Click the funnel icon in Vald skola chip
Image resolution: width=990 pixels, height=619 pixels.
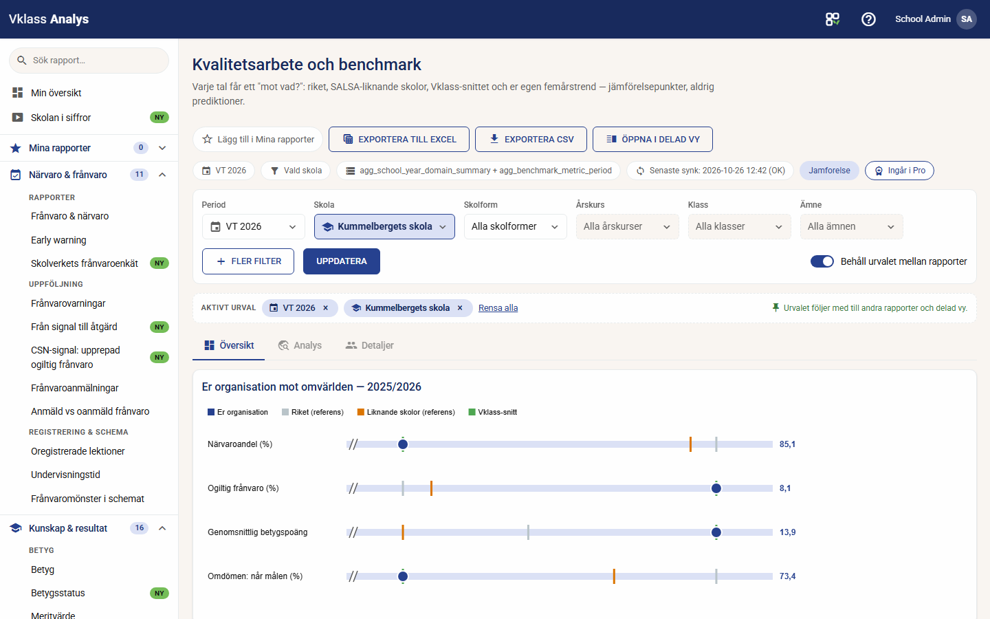pos(274,171)
